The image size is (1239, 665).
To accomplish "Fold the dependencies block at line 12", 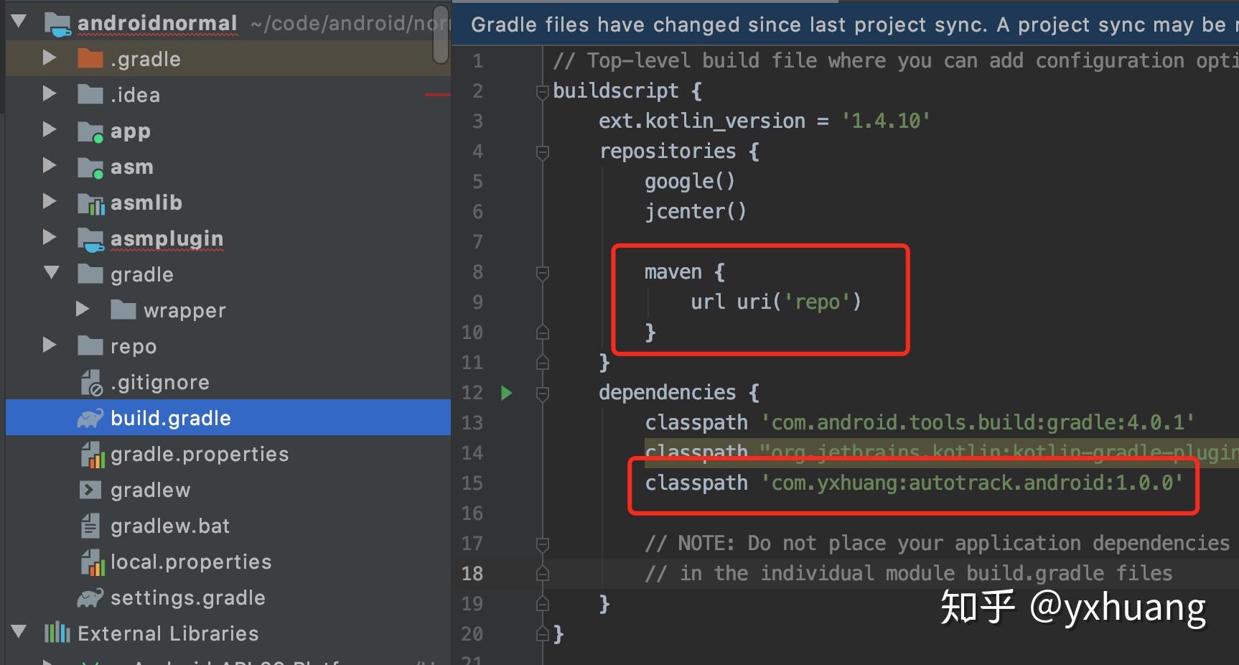I will click(x=543, y=393).
